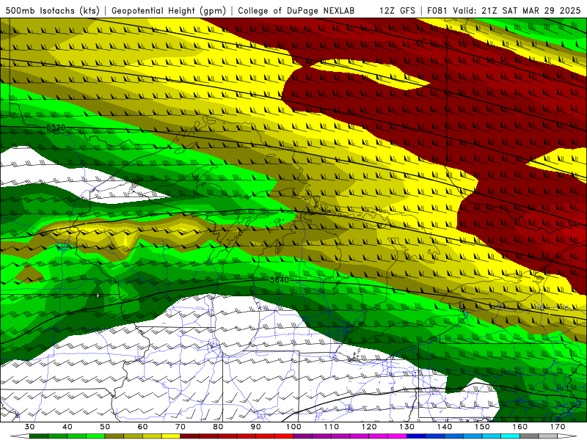The image size is (587, 440).
Task: Click the dark blue swatch starting at 130
Action: pos(416,436)
